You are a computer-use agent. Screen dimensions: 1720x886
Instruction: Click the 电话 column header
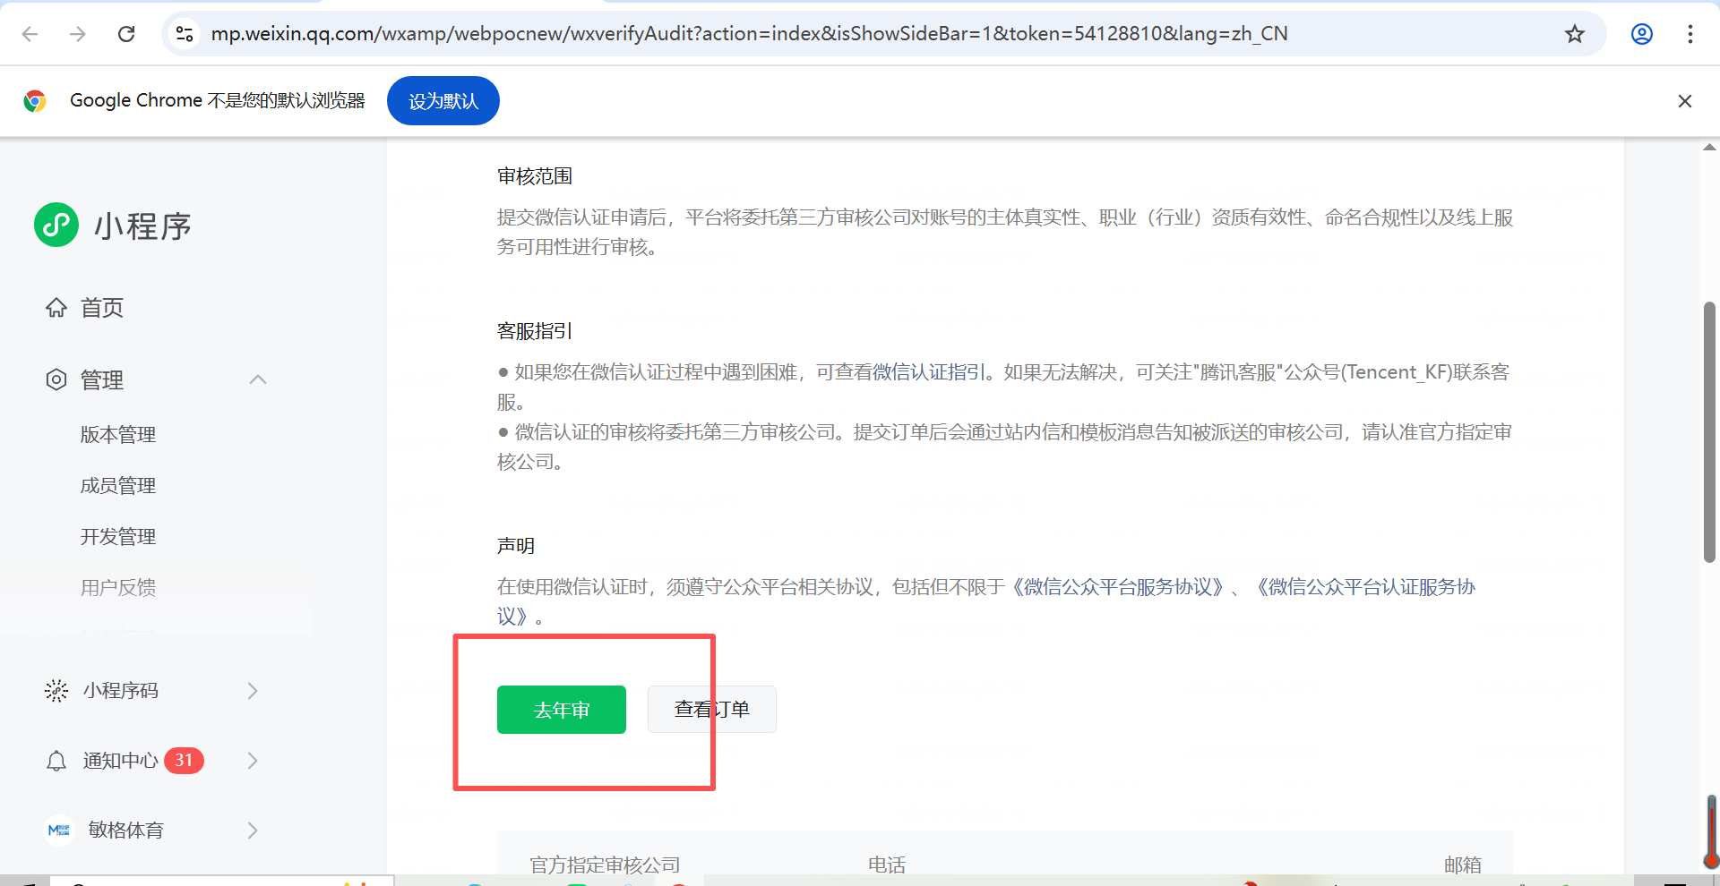click(887, 865)
